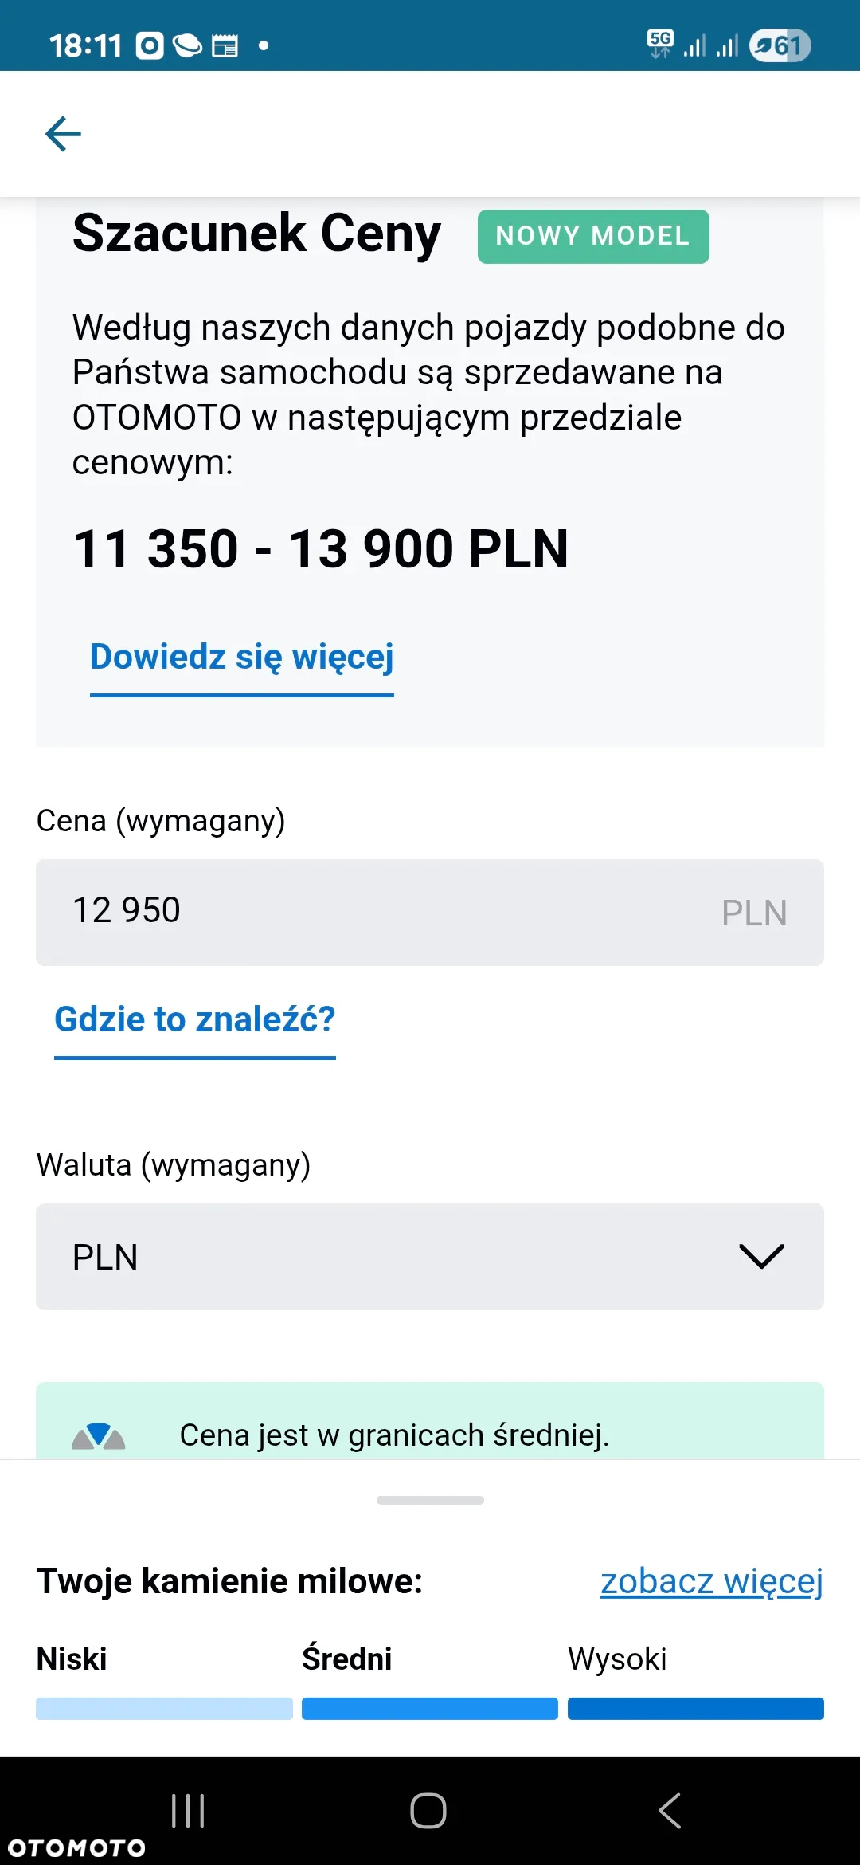860x1865 pixels.
Task: Tap the Android navigation back chevron
Action: click(670, 1811)
